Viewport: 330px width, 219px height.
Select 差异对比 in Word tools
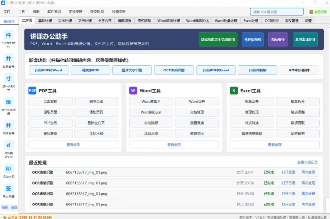point(197,134)
